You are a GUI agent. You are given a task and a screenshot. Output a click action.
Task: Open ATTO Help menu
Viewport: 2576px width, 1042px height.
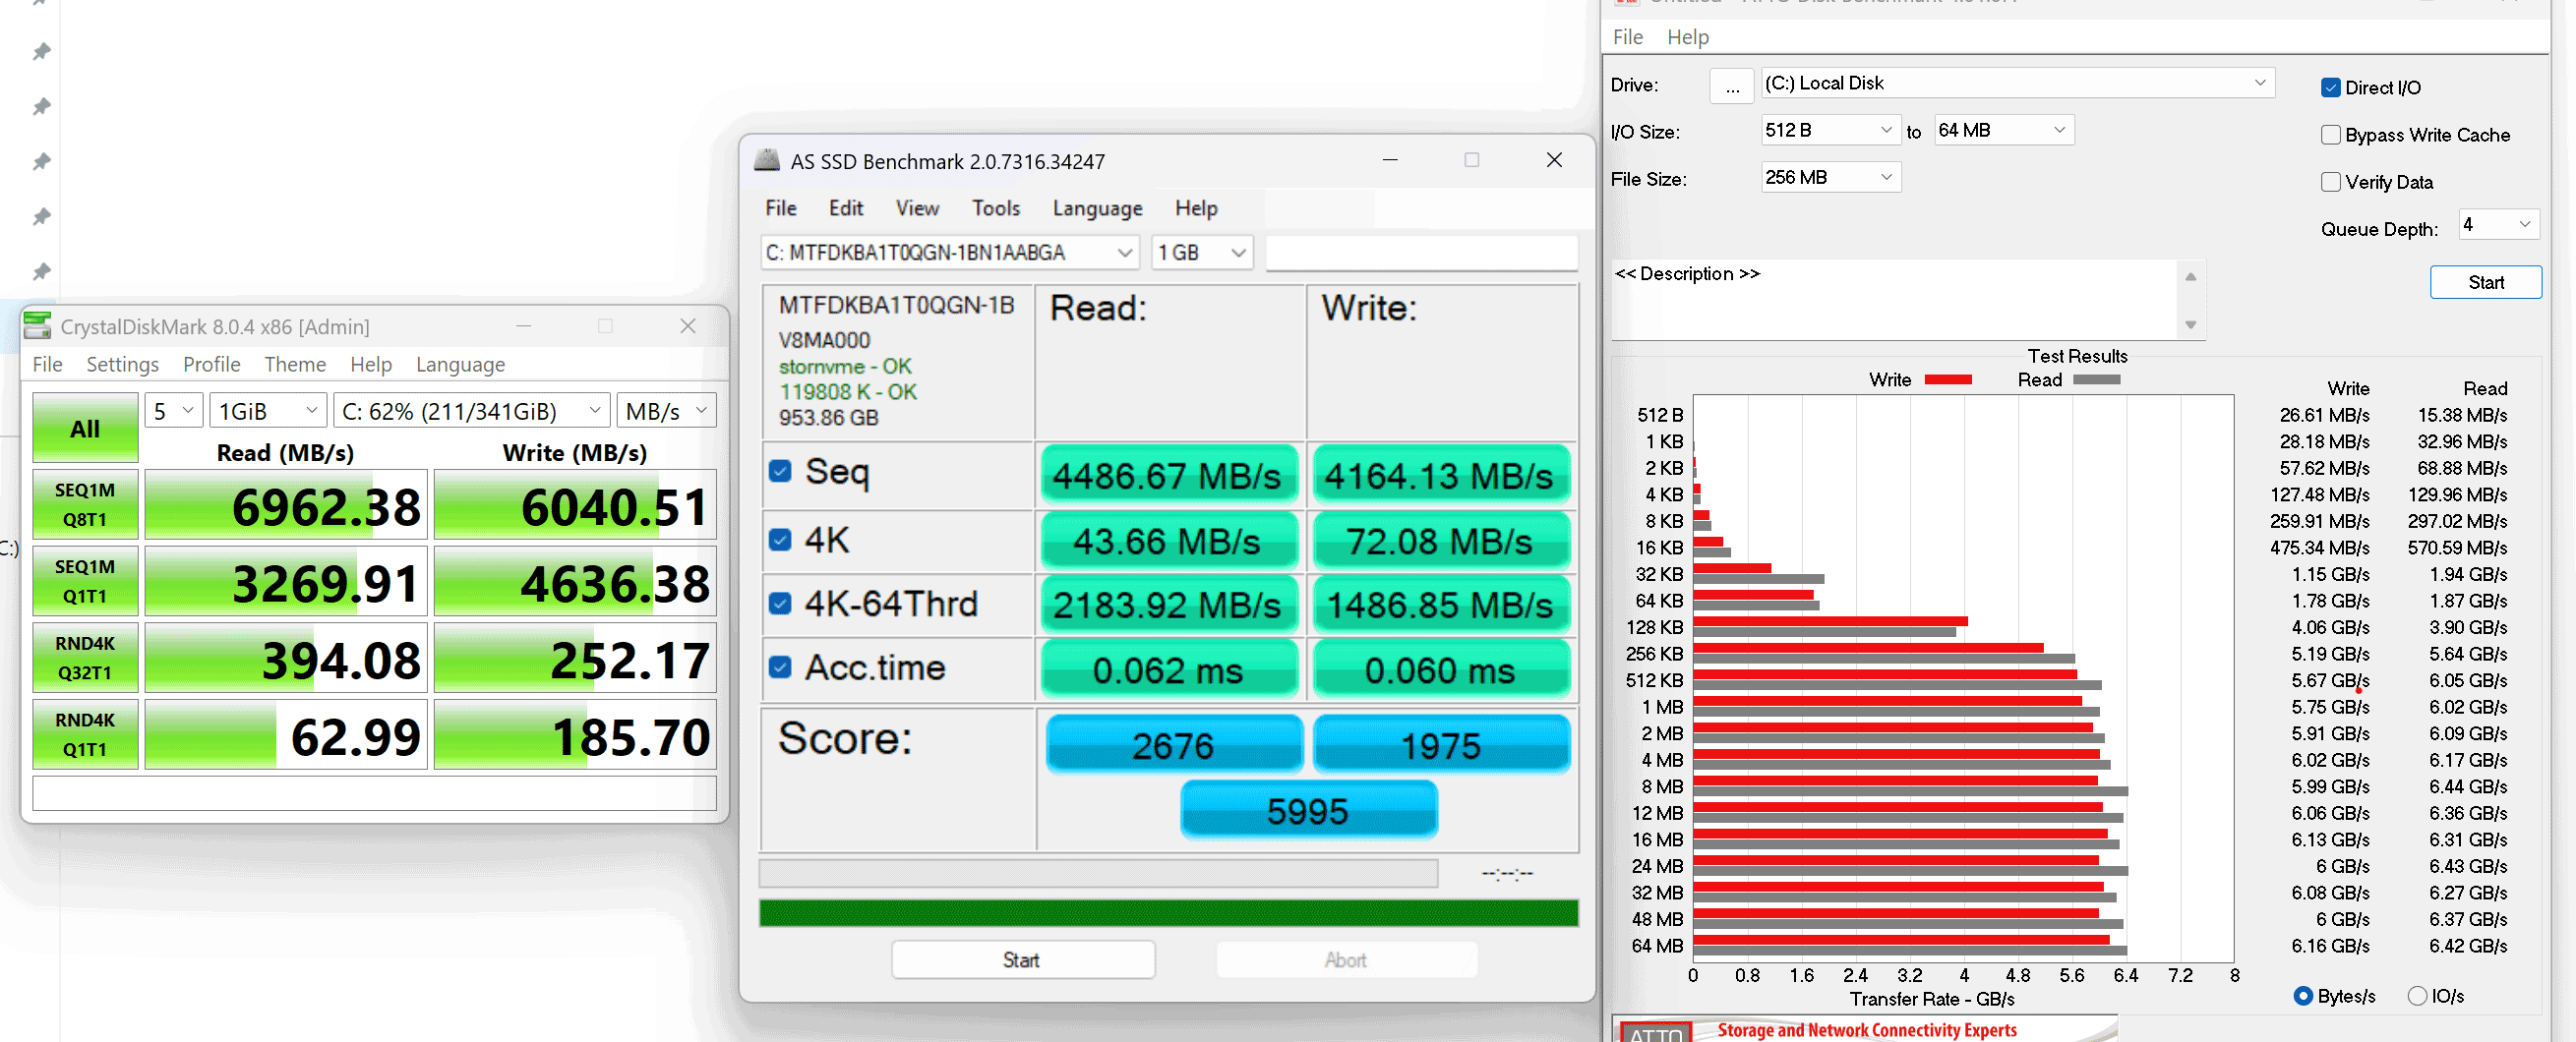pyautogui.click(x=1688, y=37)
